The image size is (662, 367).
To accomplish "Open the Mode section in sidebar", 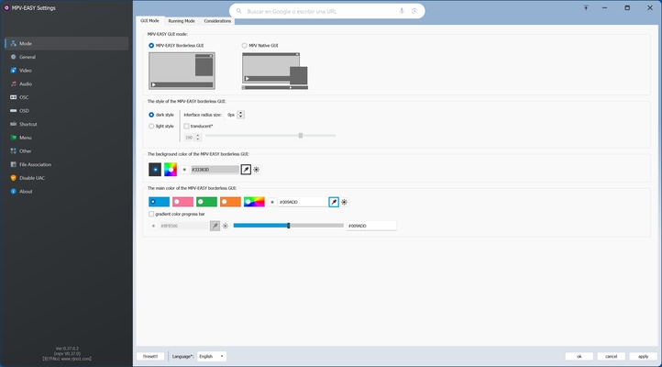I will (x=67, y=43).
